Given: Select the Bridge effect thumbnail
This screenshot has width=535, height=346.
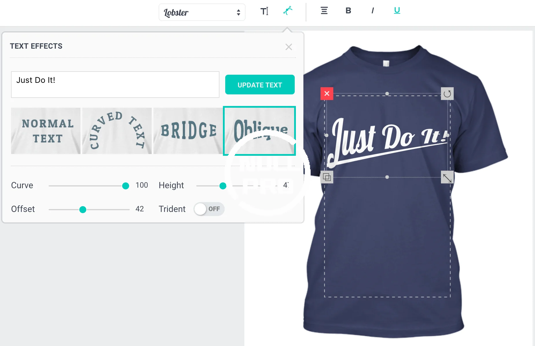Looking at the screenshot, I should tap(188, 131).
